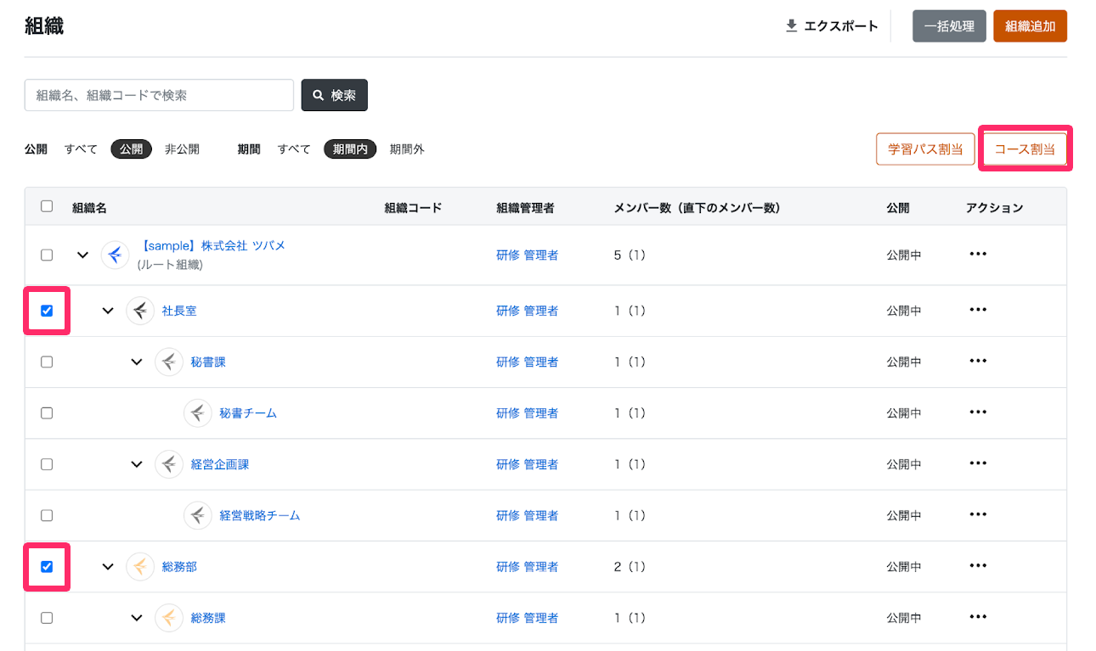Click the 秘書チーム organization avatar icon
The height and width of the screenshot is (651, 1096).
(198, 413)
